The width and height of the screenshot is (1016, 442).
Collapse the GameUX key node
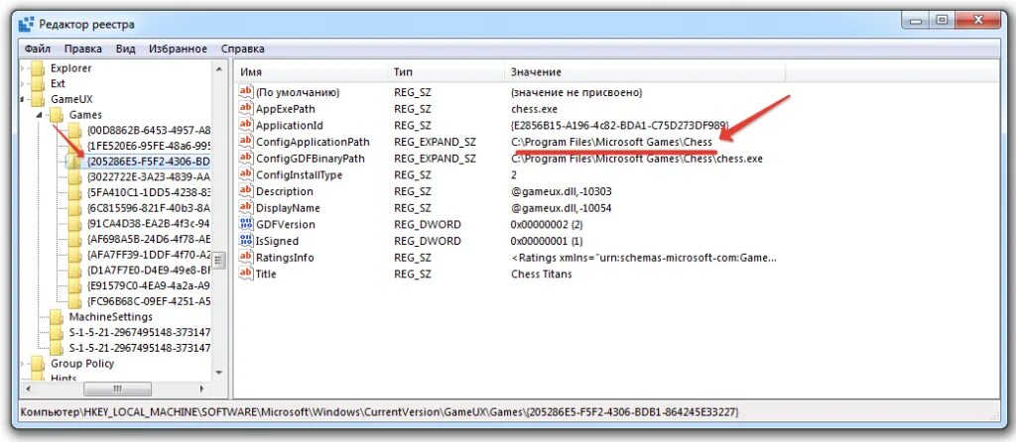coord(22,100)
